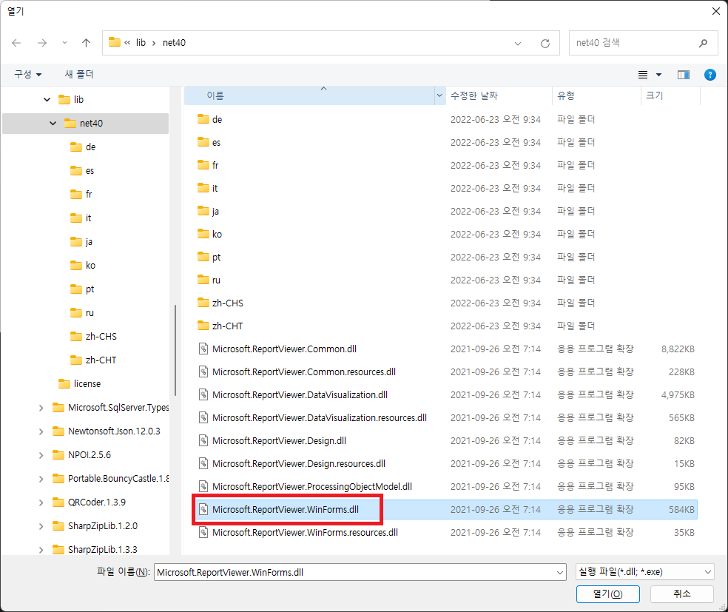
Task: Collapse the net40 tree node
Action: coord(53,123)
